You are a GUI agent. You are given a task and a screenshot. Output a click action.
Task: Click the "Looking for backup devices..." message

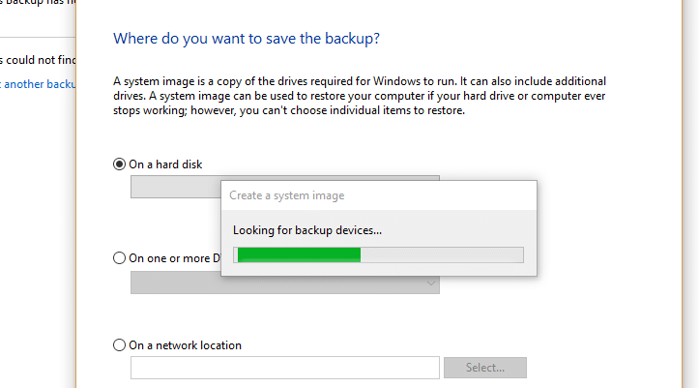tap(307, 230)
